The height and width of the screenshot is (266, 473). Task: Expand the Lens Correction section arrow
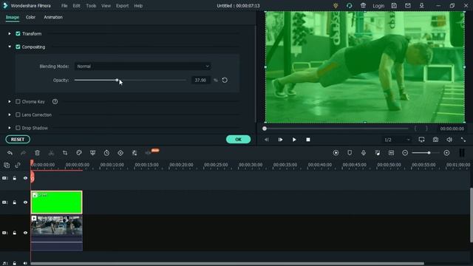[10, 115]
